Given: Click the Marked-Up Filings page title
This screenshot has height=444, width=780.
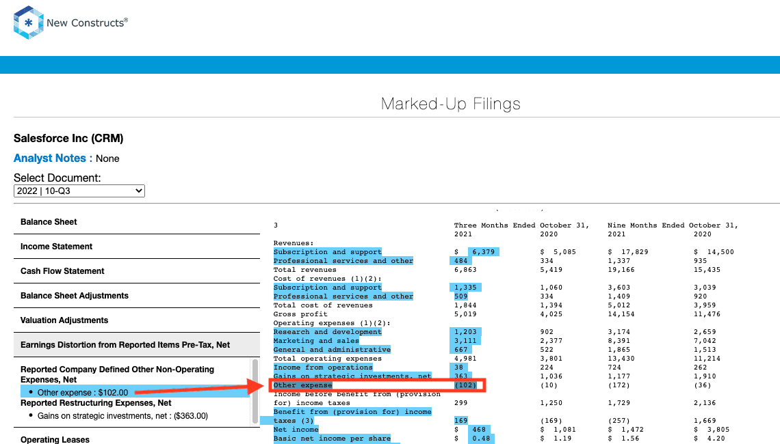Looking at the screenshot, I should (451, 104).
